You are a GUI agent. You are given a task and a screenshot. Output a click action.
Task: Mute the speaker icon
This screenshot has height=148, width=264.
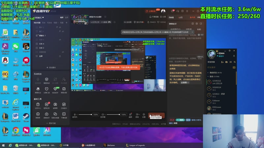[103, 114]
